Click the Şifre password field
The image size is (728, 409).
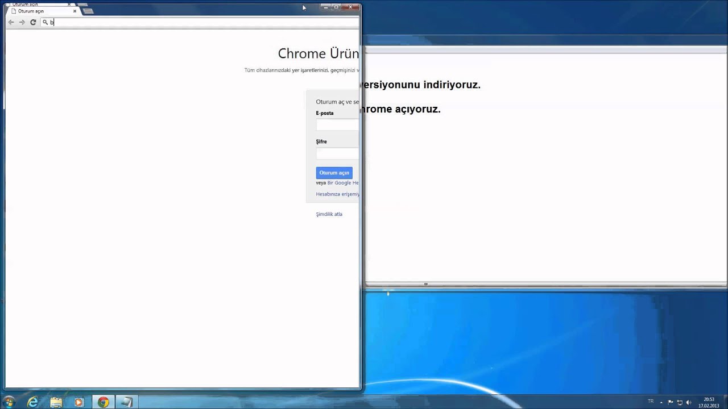338,153
